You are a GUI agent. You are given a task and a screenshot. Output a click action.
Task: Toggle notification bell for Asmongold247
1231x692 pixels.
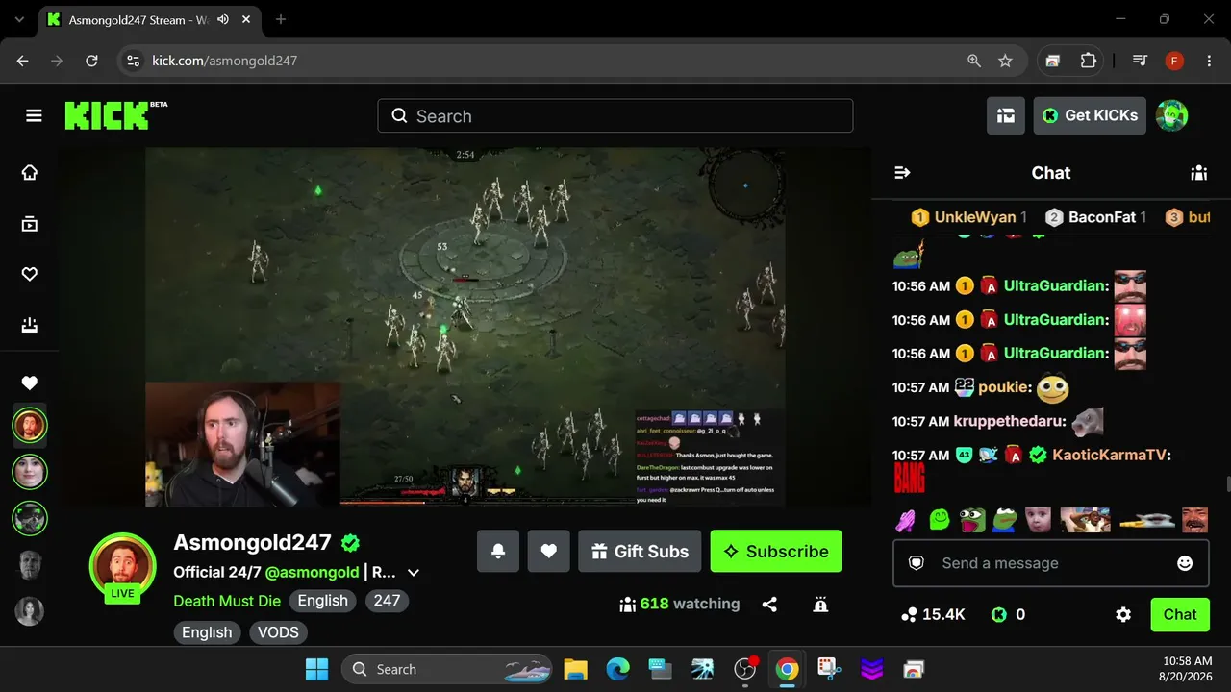(498, 552)
